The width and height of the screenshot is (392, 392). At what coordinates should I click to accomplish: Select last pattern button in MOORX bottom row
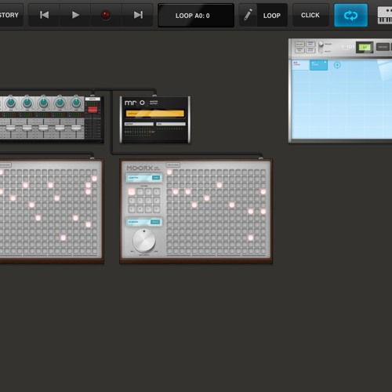tap(157, 209)
